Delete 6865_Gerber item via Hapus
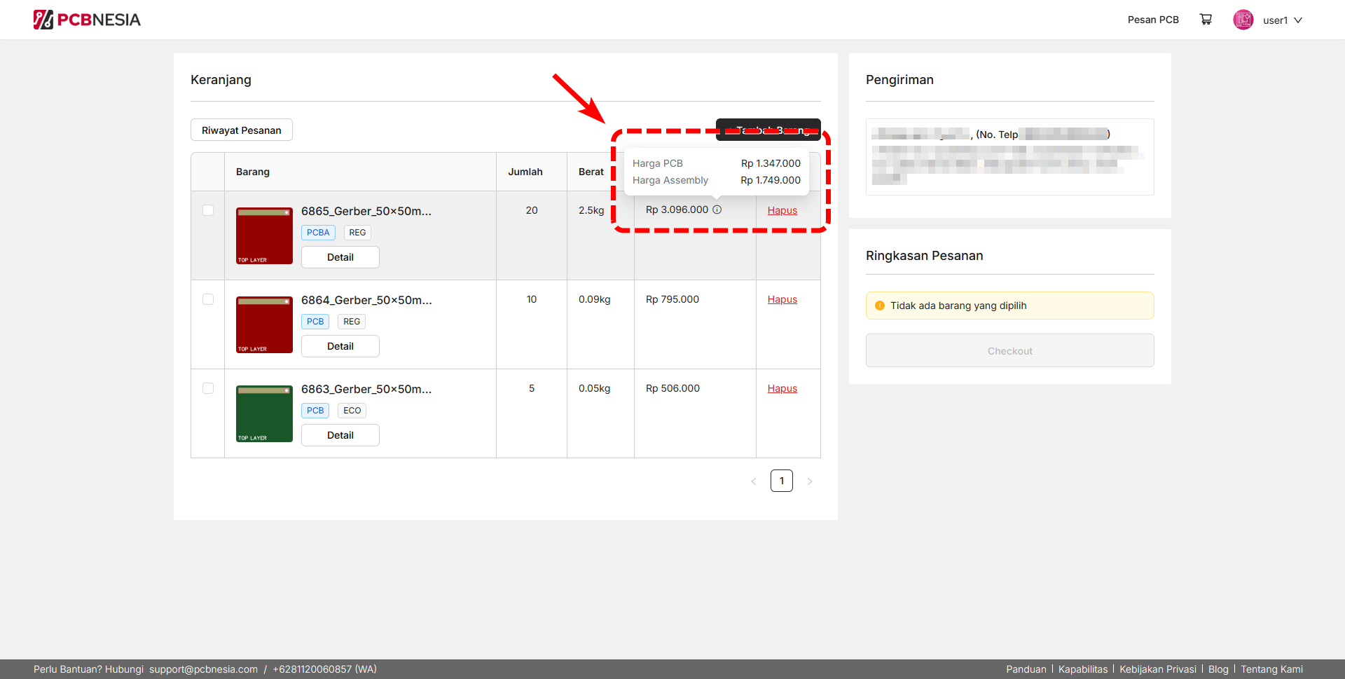This screenshot has width=1345, height=679. tap(782, 210)
